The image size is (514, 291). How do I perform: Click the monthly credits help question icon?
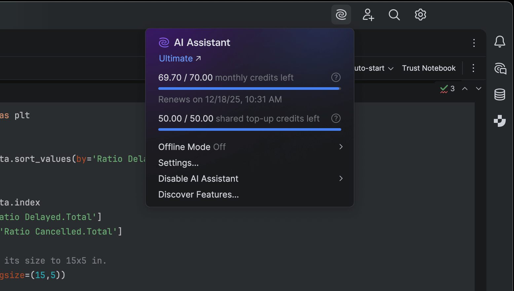pyautogui.click(x=336, y=77)
